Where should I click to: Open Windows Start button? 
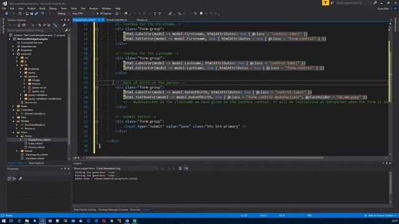coord(4,221)
